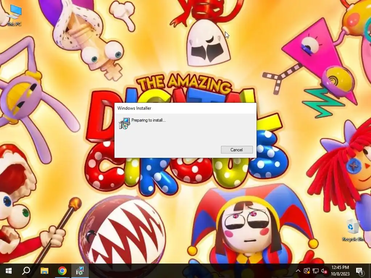This screenshot has width=371, height=278.
Task: Select the 'Preparing to install...' message text
Action: tap(149, 120)
